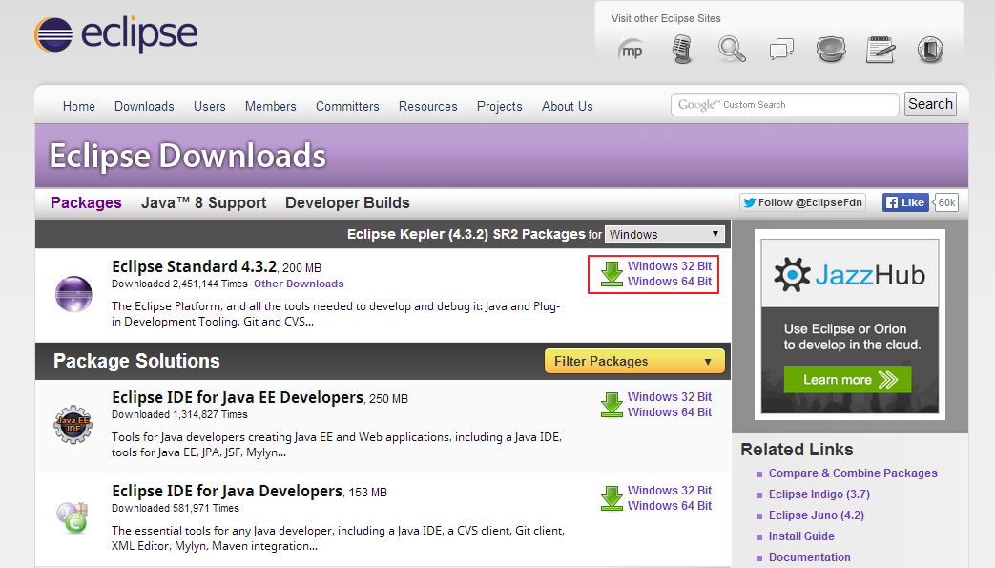
Task: Open the Windows platform dropdown
Action: pos(664,235)
